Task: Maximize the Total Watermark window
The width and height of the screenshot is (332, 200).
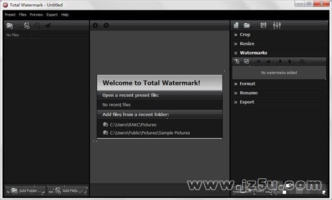Action: pyautogui.click(x=309, y=4)
